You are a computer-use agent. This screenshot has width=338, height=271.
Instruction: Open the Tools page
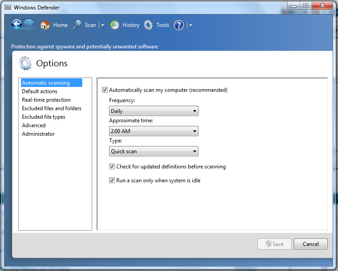coord(163,25)
